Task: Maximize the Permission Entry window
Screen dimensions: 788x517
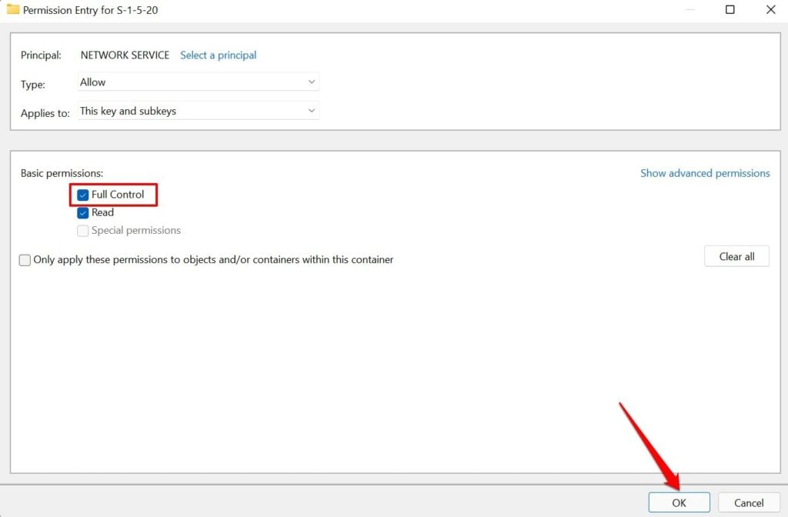Action: click(x=730, y=9)
